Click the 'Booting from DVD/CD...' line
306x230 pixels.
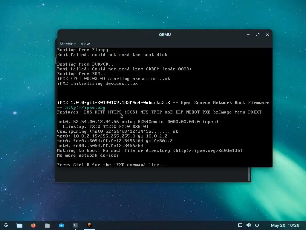coord(86,64)
